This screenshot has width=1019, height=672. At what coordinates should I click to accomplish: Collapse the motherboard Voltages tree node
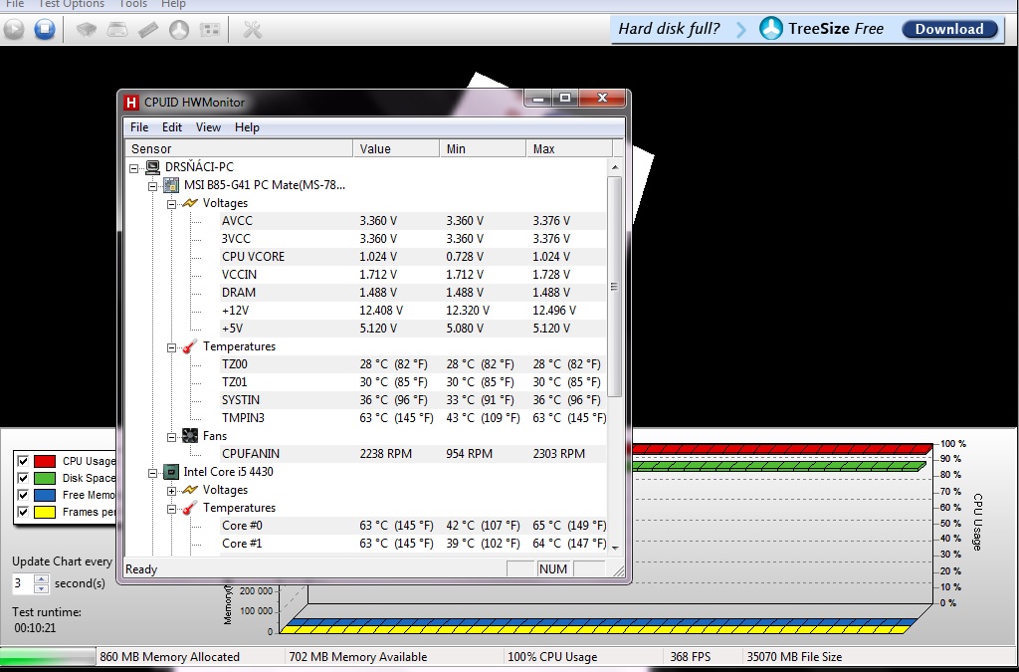171,203
